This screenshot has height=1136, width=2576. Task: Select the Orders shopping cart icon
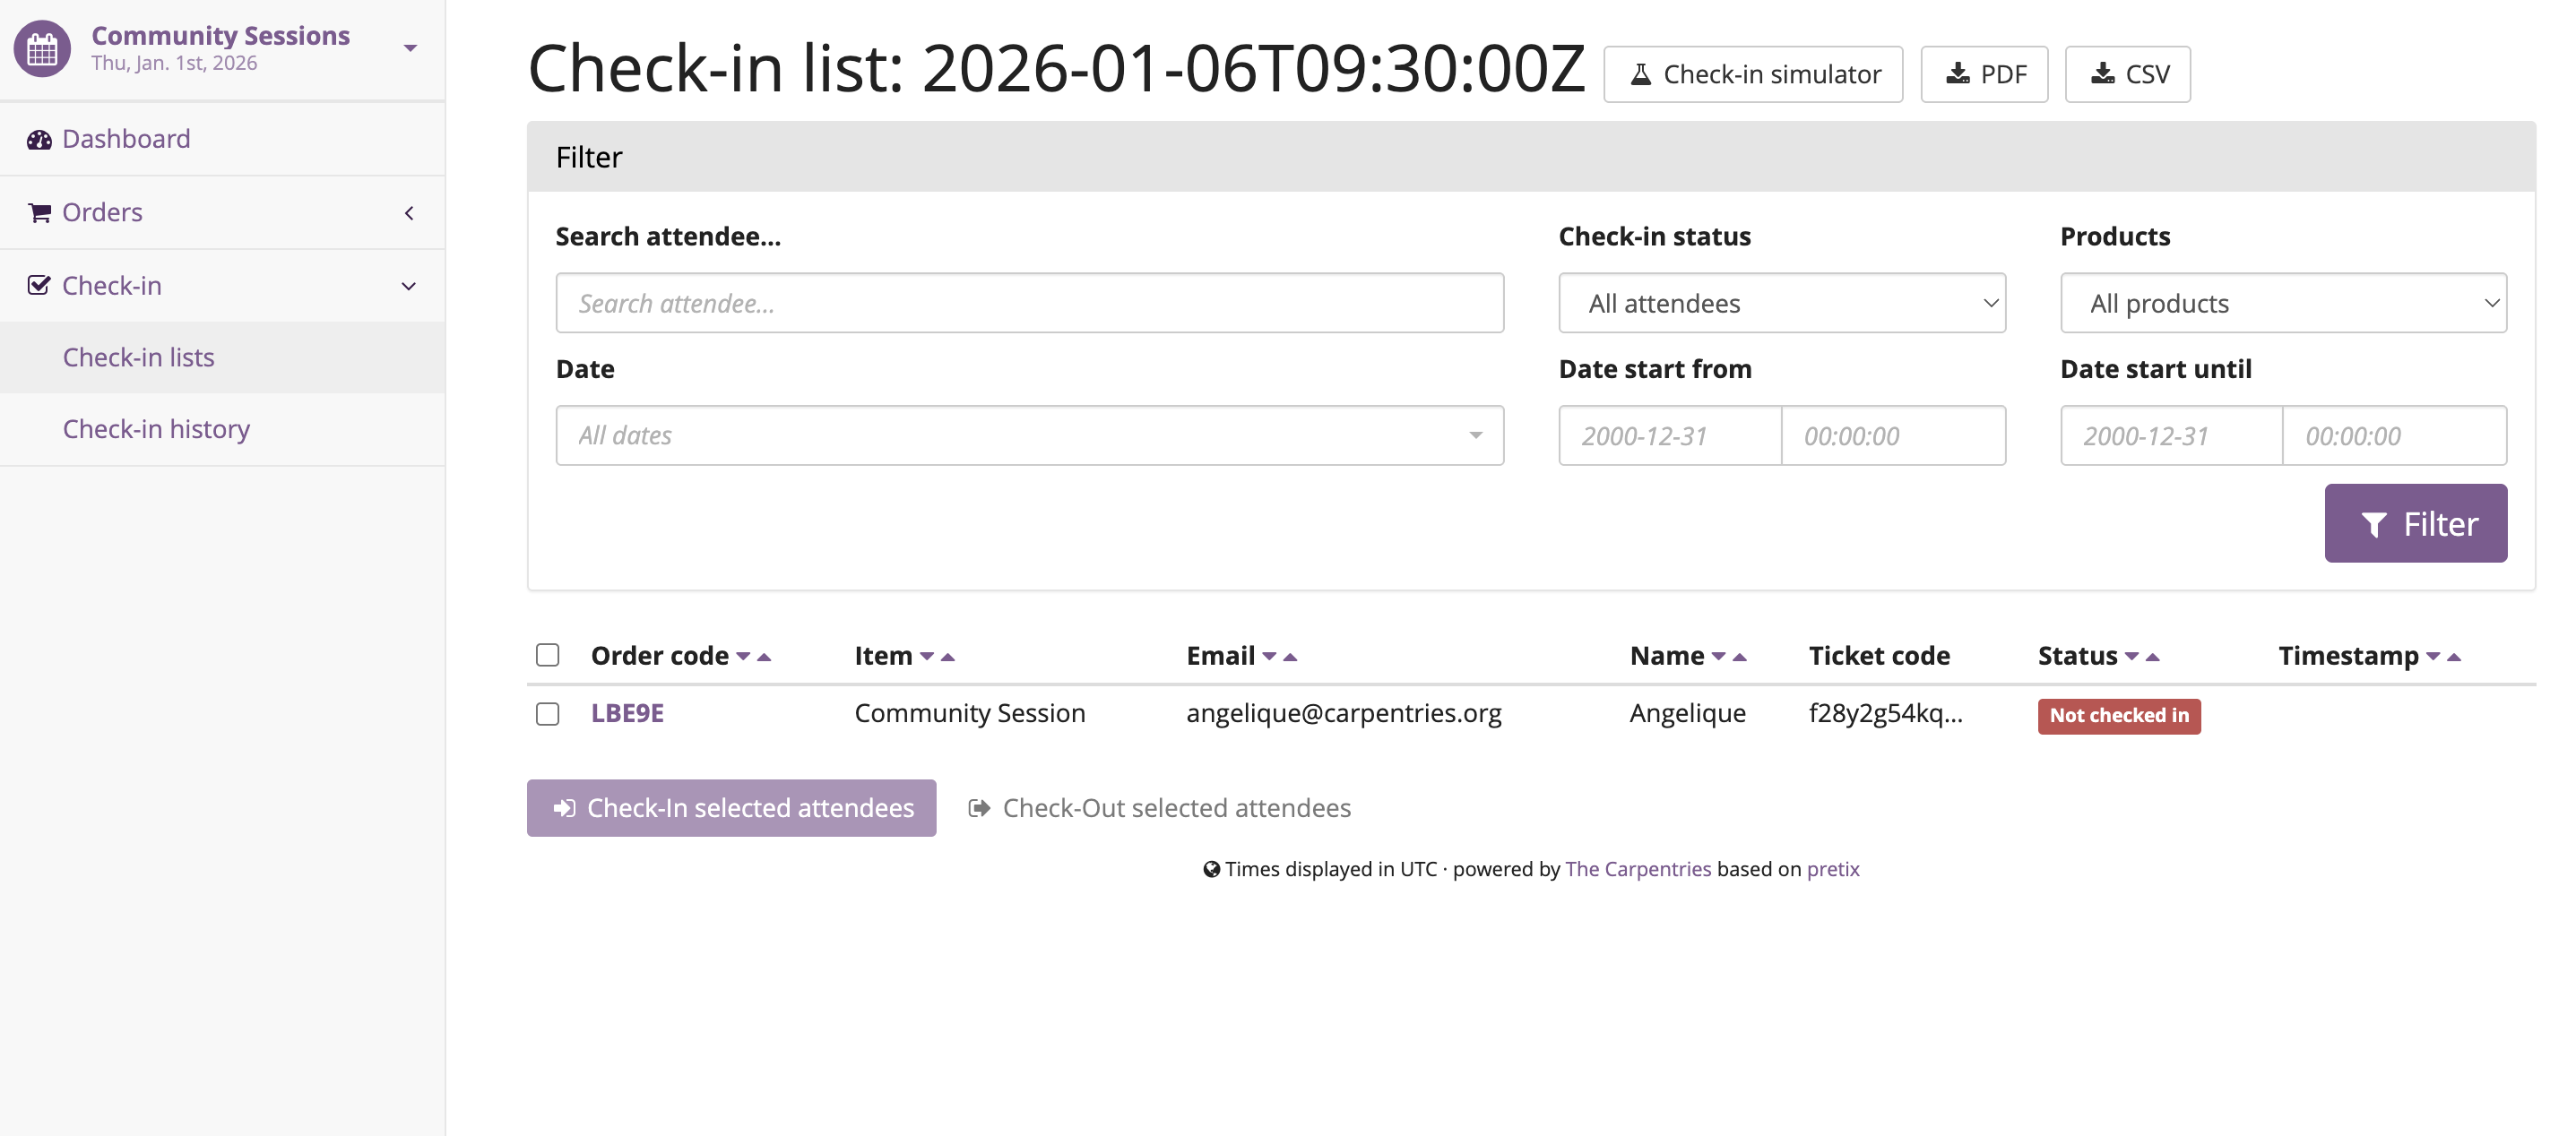[39, 211]
